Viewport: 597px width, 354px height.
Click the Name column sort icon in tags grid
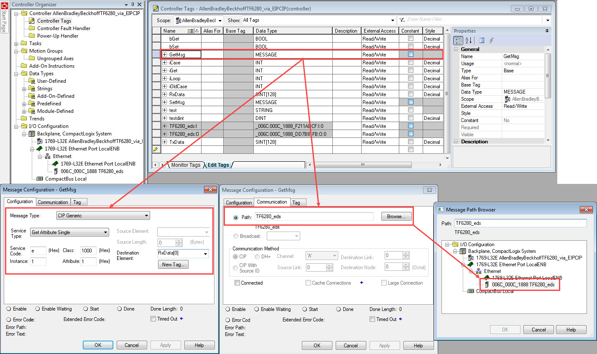click(190, 31)
